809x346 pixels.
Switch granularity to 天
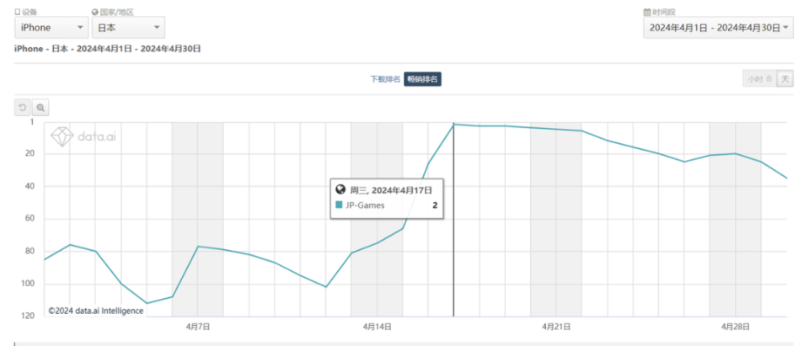(x=785, y=79)
